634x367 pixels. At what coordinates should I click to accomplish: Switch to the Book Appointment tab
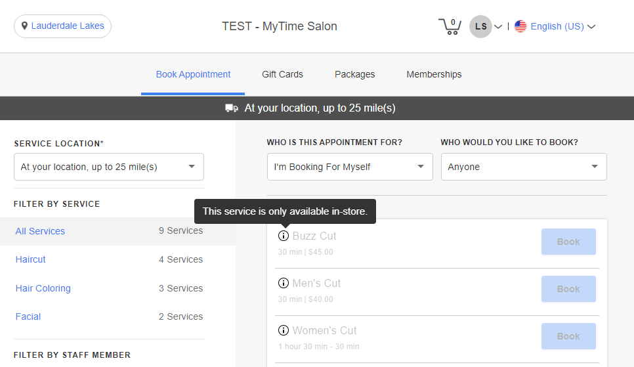193,74
